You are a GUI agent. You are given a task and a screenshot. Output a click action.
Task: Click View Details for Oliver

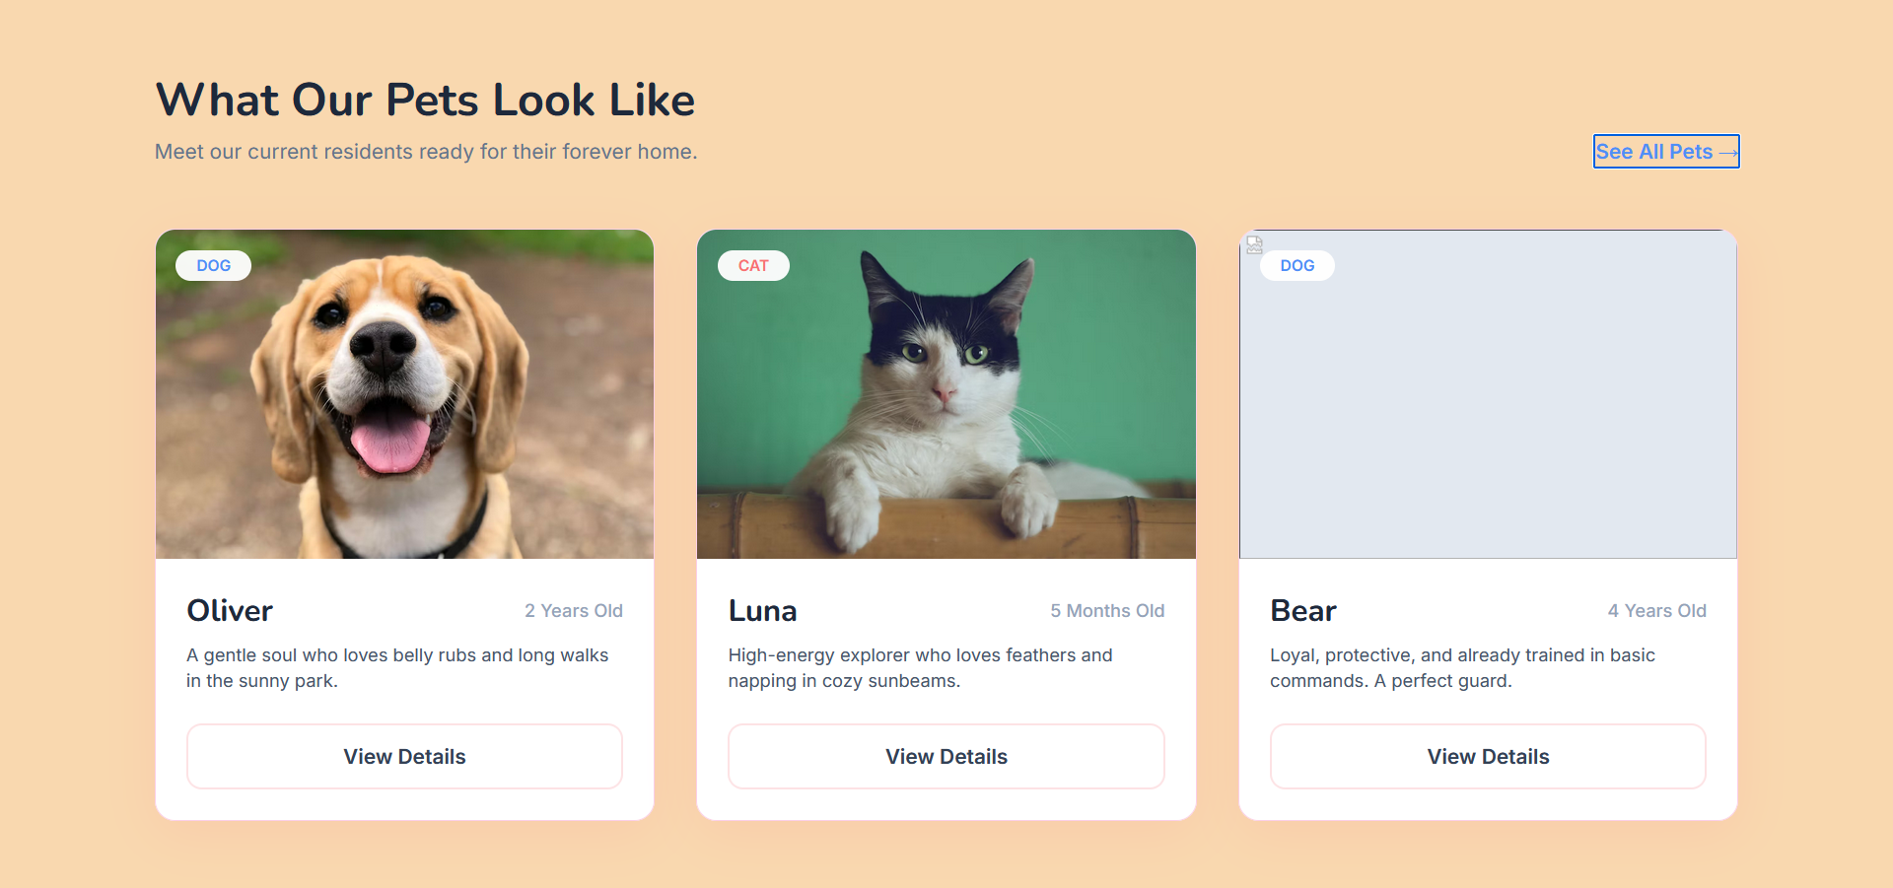[404, 756]
